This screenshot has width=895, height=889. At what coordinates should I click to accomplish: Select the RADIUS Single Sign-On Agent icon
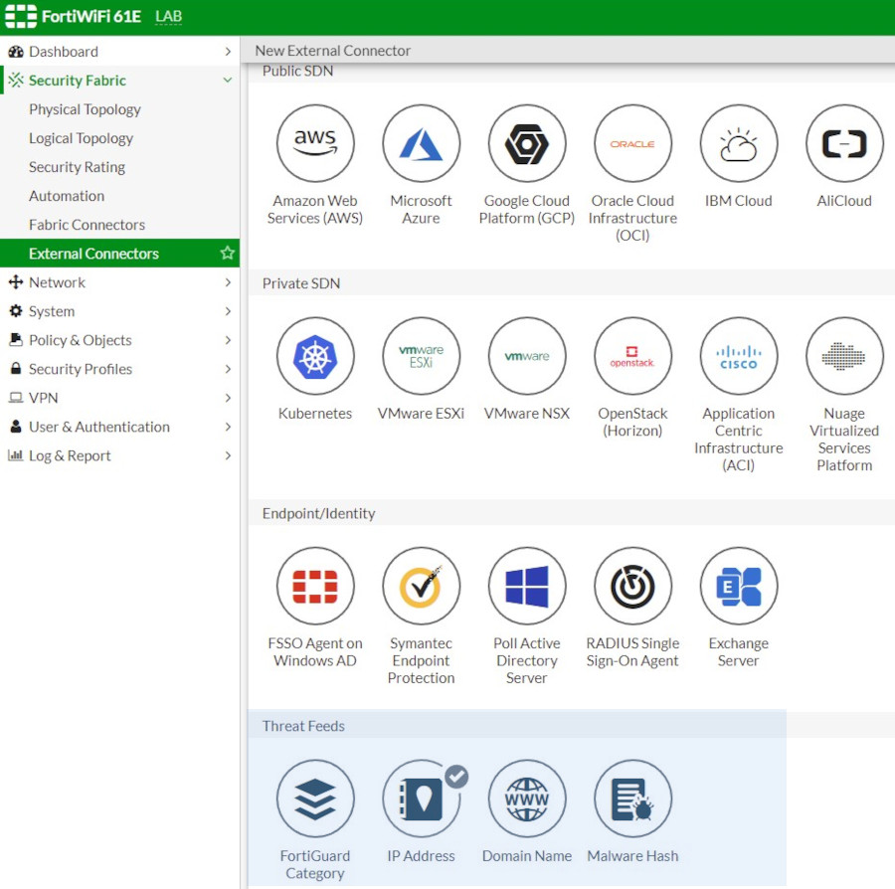coord(632,586)
